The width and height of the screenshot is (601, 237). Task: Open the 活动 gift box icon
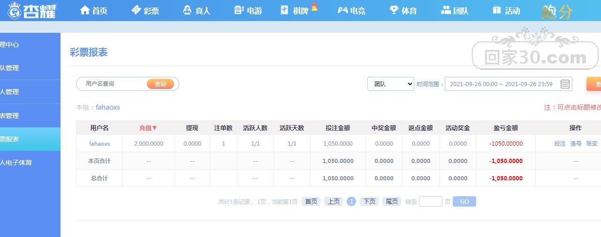(497, 10)
